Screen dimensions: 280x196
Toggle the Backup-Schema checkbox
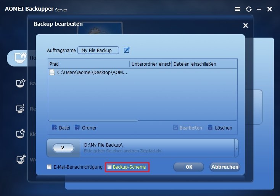point(109,167)
